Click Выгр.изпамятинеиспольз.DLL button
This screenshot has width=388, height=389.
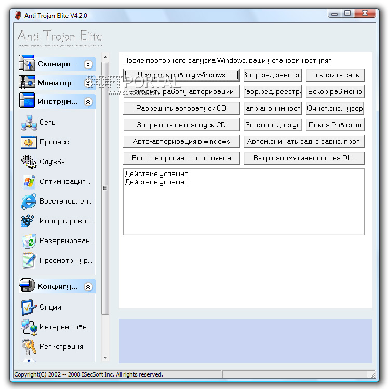(304, 158)
